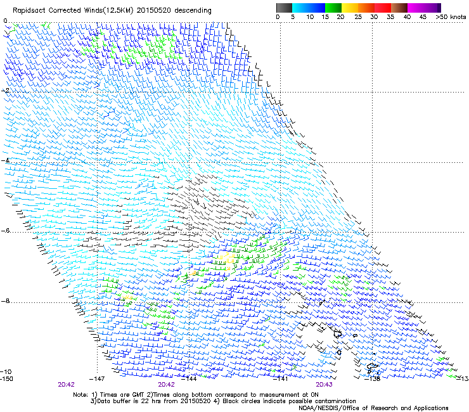The width and height of the screenshot is (469, 412).
Task: Click the '20150520 descending' date text
Action: pyautogui.click(x=174, y=11)
